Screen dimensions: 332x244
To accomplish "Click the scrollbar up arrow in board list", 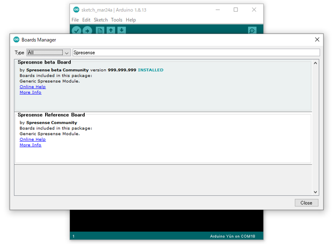I will coord(315,63).
